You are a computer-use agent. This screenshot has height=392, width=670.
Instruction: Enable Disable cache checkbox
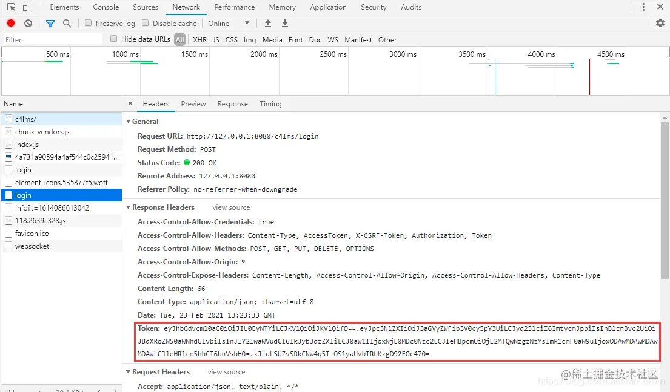(146, 23)
